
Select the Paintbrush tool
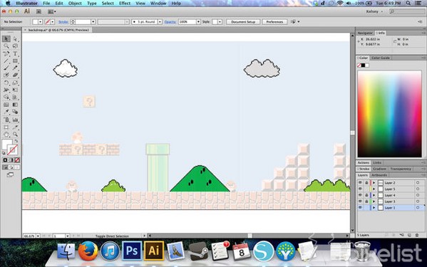click(x=6, y=68)
